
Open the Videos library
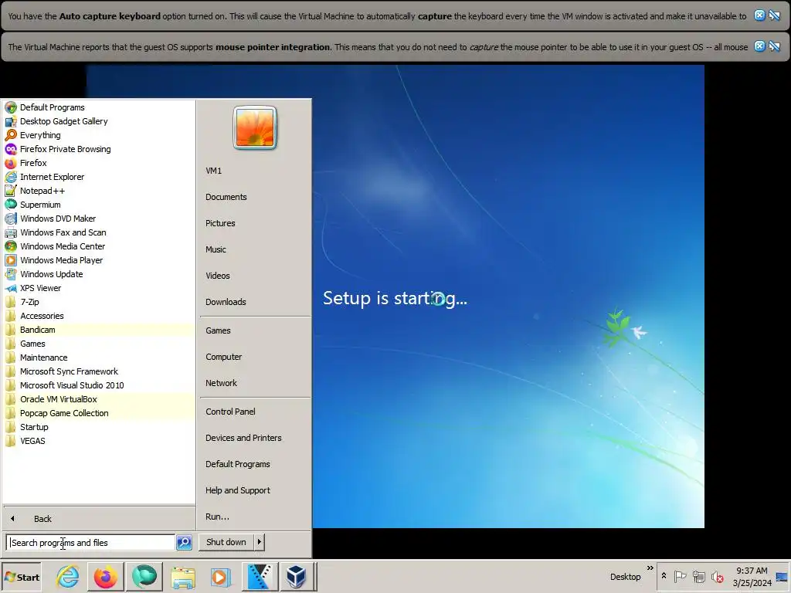click(253, 276)
